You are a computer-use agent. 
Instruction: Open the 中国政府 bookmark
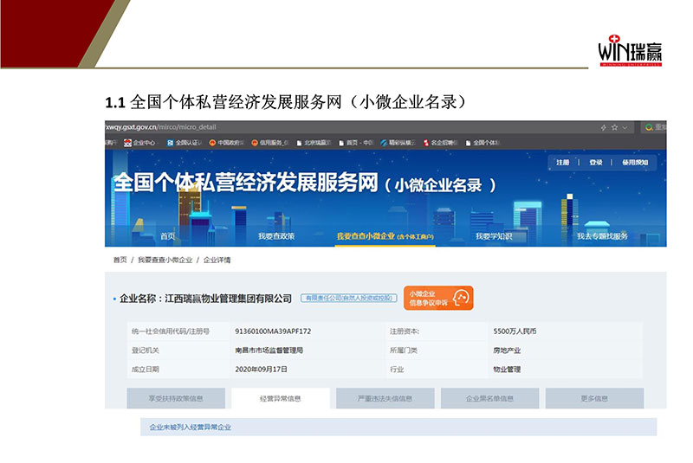coord(226,143)
